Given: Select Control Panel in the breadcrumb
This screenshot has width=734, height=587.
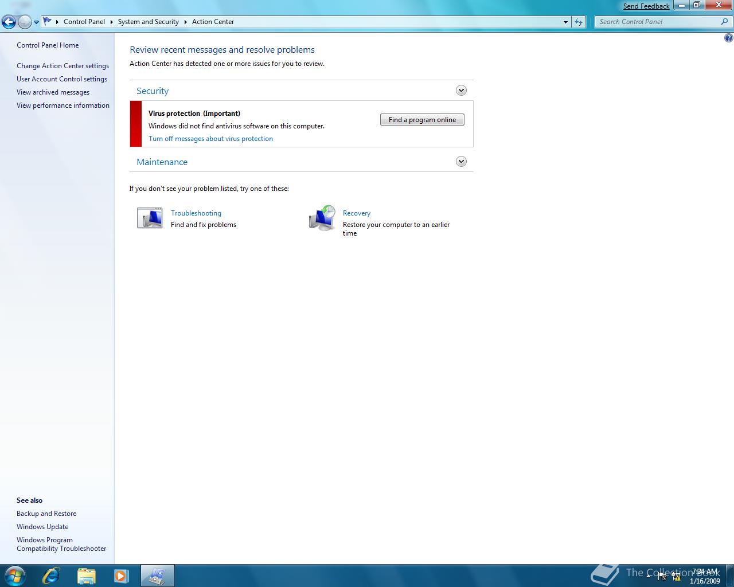Looking at the screenshot, I should pyautogui.click(x=84, y=22).
